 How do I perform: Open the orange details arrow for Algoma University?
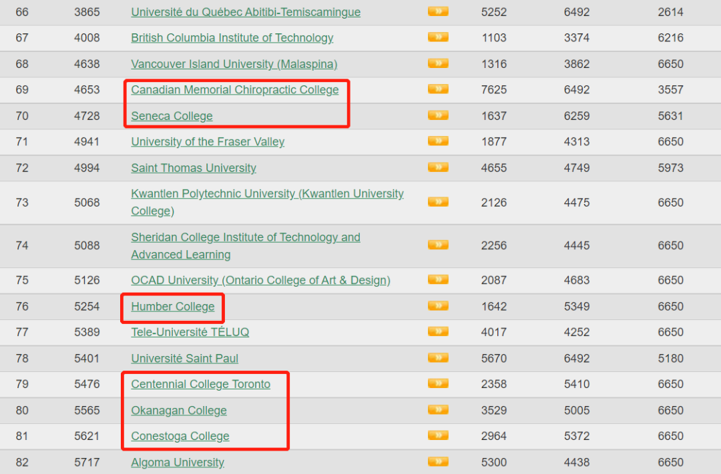[438, 461]
